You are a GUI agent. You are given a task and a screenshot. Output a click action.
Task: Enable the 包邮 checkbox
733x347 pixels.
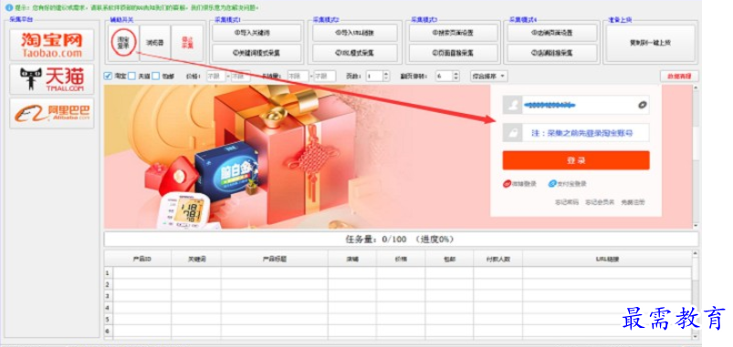tap(156, 76)
